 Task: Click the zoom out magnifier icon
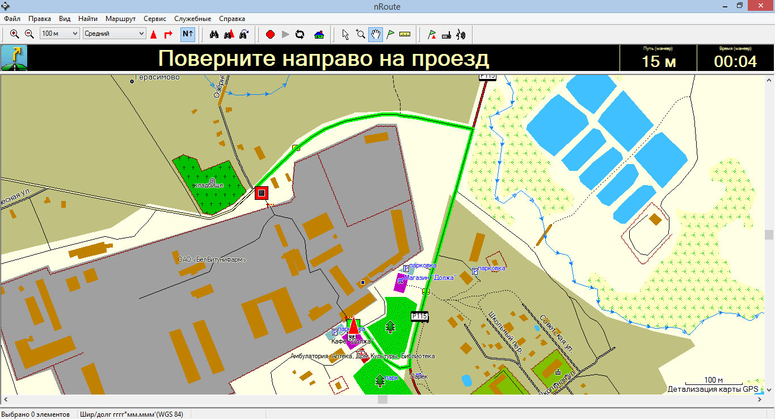coord(30,34)
